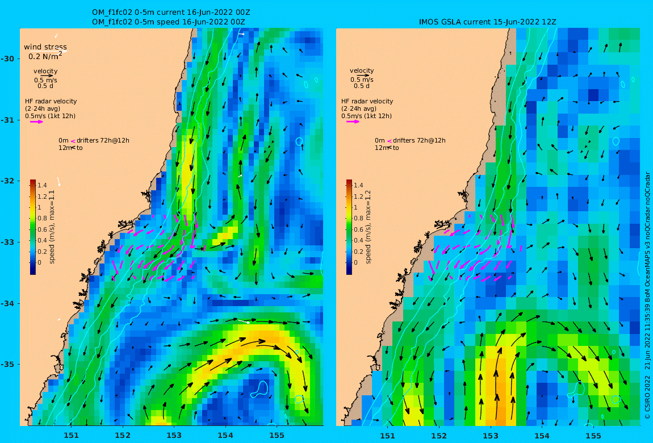653x443 pixels.
Task: Click the magenta HF radar arrow in OM_f1fc02 legend
Action: (x=36, y=122)
